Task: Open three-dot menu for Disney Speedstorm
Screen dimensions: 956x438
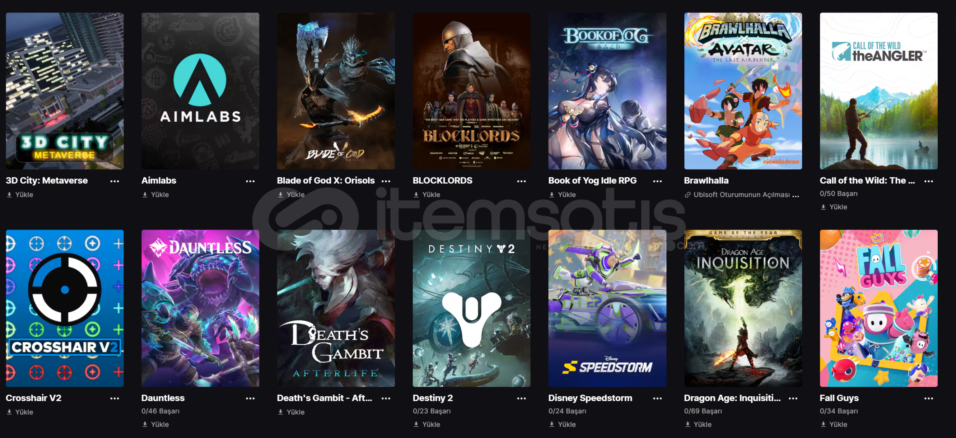Action: point(658,399)
